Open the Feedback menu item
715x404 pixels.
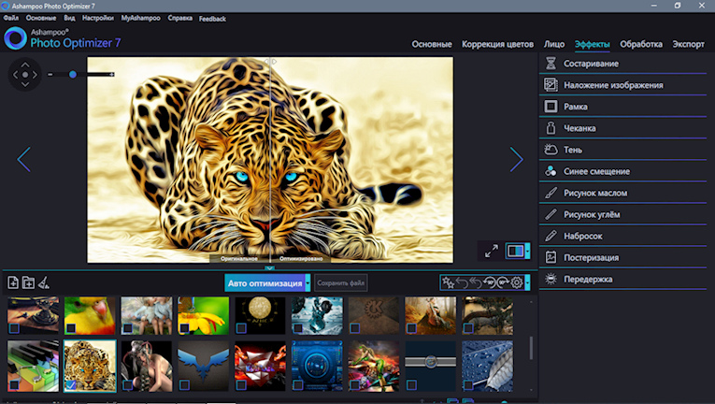pos(212,19)
